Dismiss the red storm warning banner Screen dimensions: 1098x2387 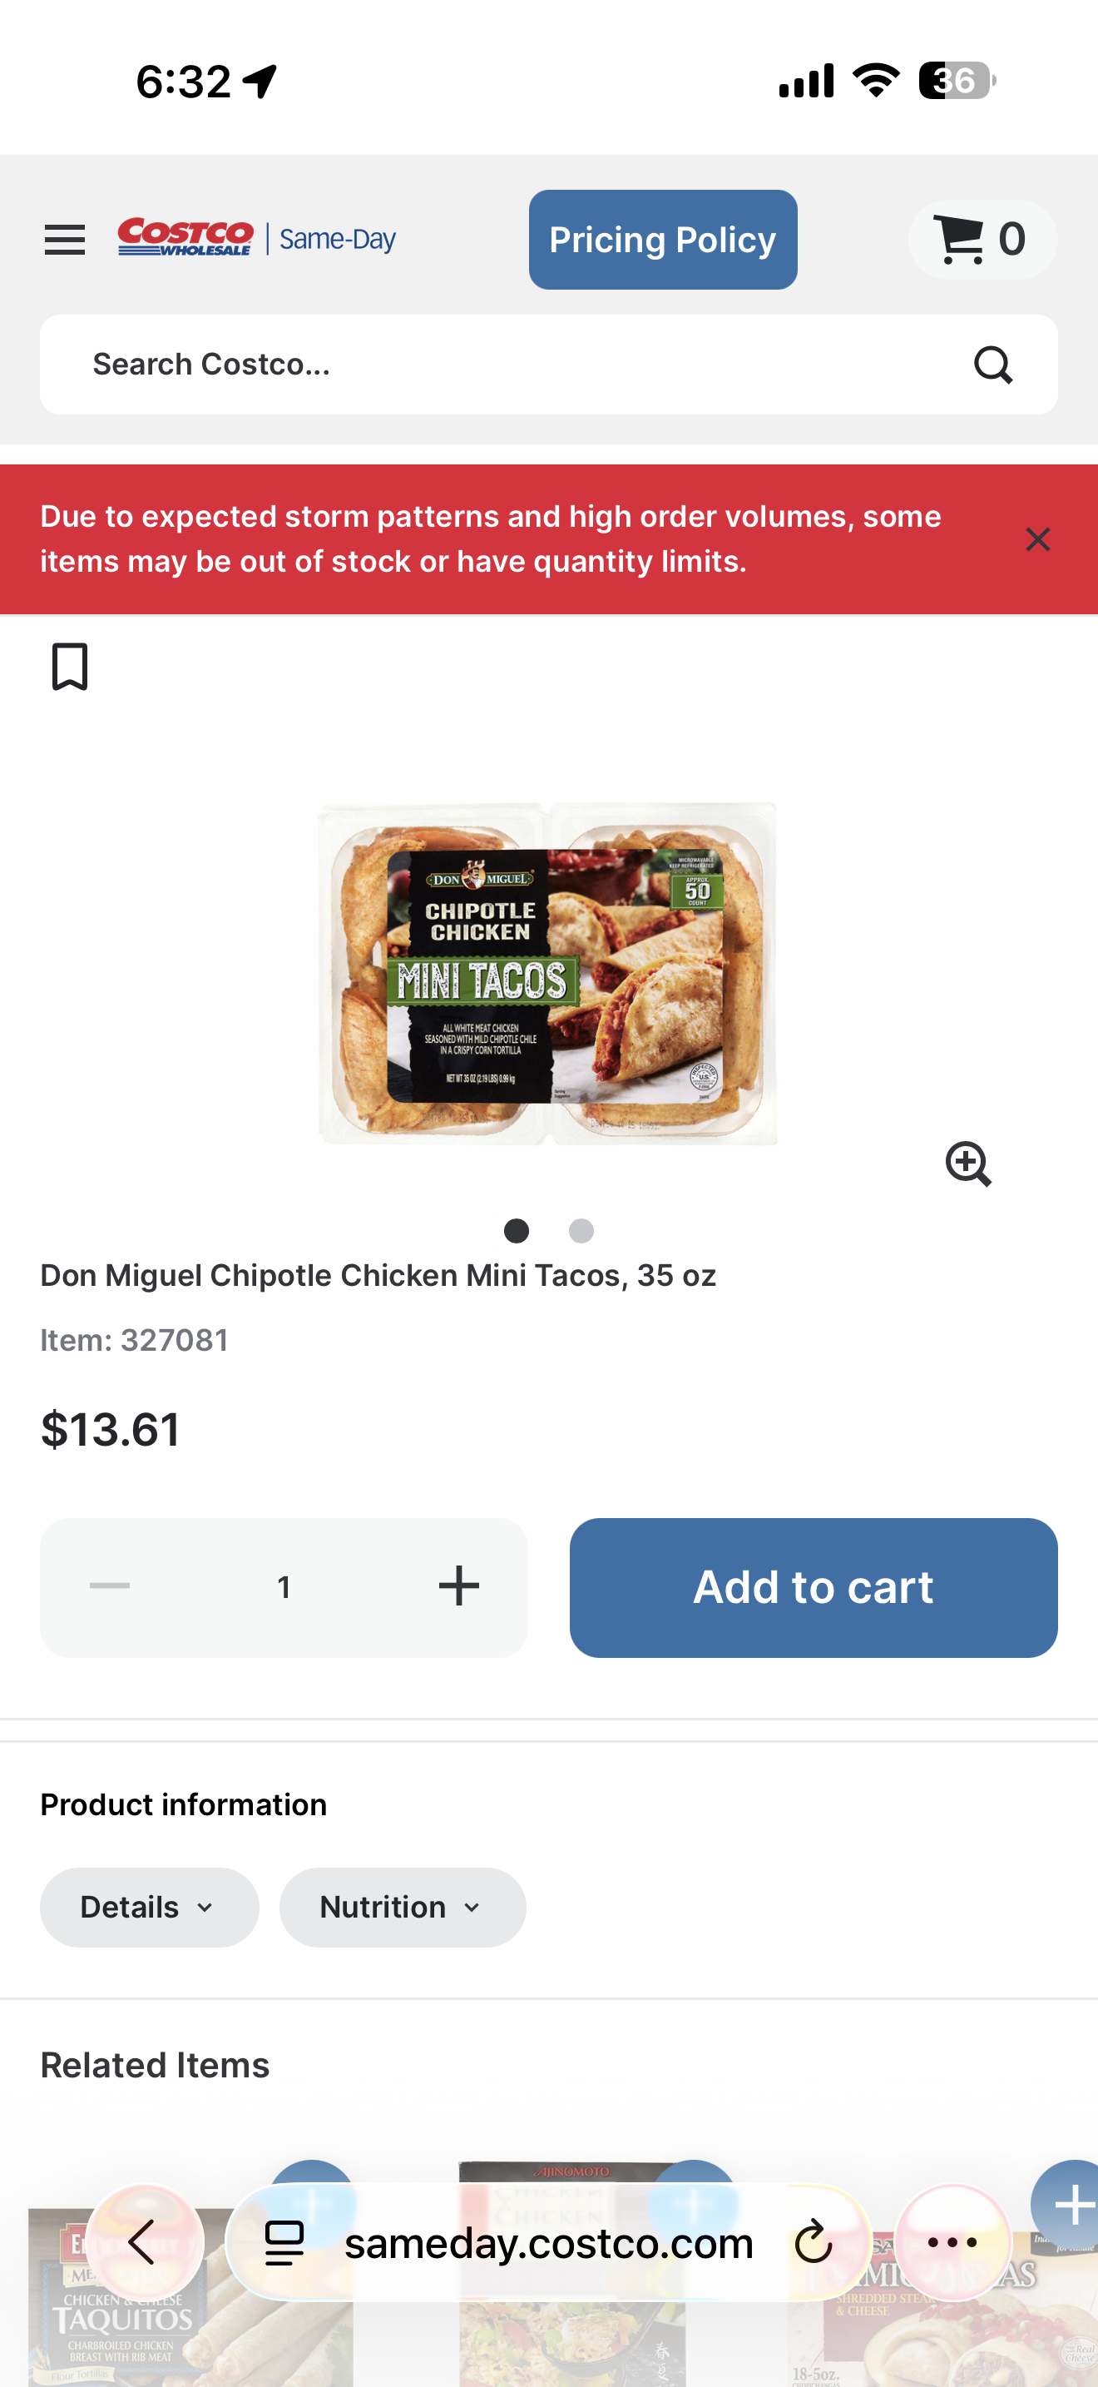pos(1037,539)
